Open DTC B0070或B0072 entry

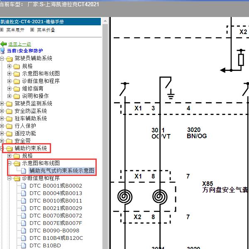tap(56, 215)
